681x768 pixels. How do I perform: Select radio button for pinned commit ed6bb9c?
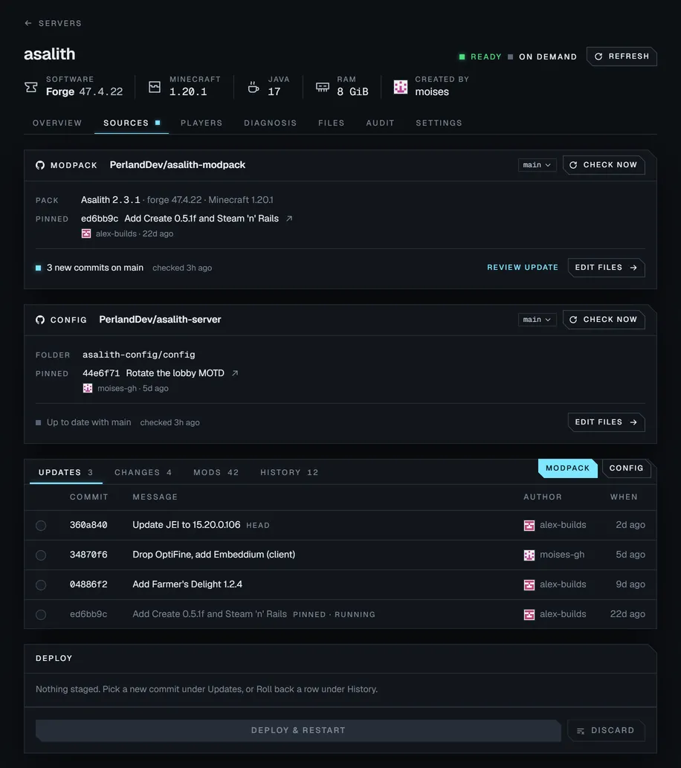[41, 615]
